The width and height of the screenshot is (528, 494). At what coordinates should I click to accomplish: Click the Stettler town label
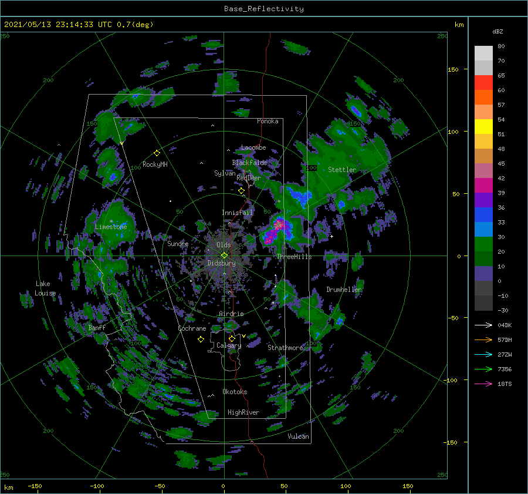[342, 170]
